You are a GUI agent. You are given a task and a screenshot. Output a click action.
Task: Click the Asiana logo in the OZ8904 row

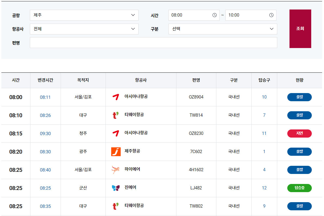coord(116,97)
